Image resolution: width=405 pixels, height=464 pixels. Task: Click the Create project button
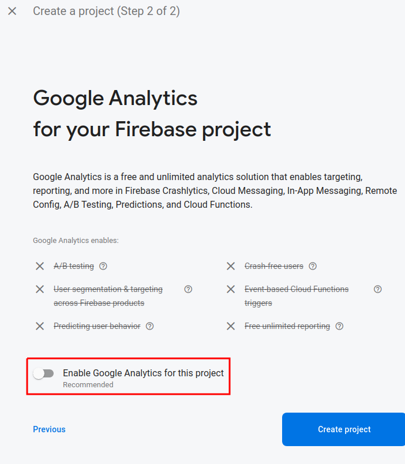[x=344, y=429]
